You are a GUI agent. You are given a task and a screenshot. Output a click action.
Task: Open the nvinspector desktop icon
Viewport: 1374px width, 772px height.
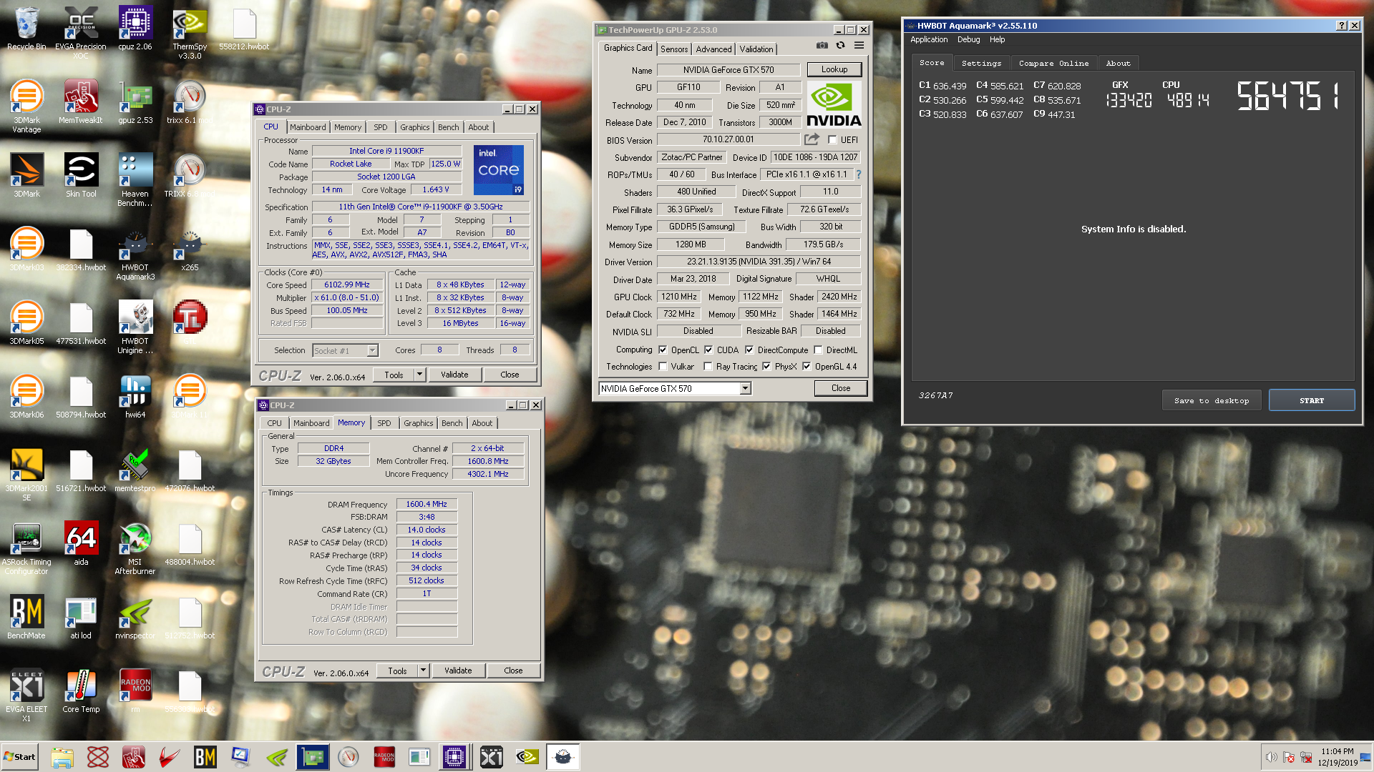(135, 617)
